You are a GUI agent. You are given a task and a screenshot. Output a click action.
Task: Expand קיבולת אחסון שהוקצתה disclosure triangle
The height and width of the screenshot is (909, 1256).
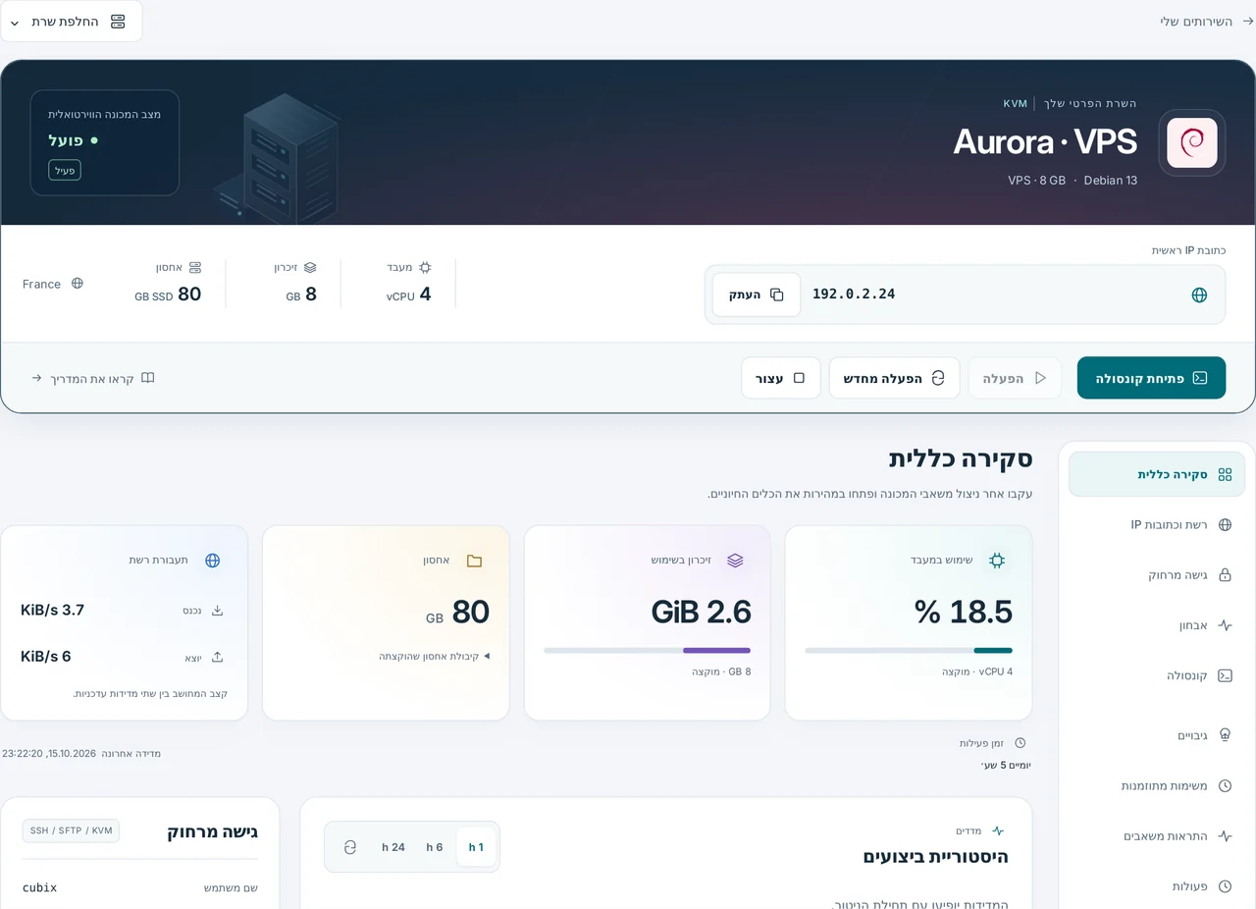click(486, 656)
